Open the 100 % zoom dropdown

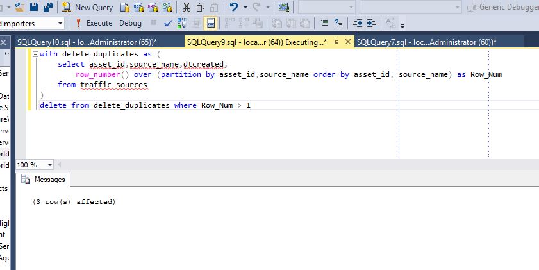[50, 165]
